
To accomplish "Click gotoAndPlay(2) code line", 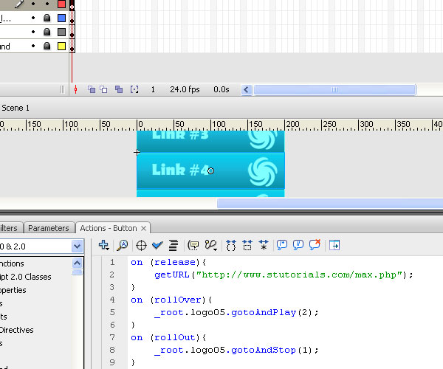I will [236, 312].
